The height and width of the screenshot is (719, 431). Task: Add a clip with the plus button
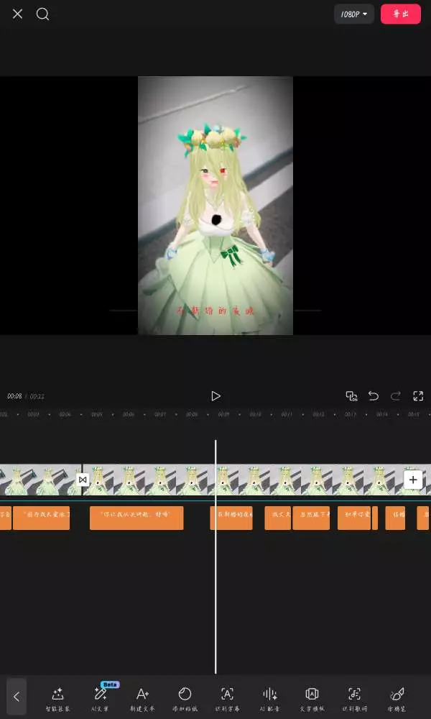(413, 480)
